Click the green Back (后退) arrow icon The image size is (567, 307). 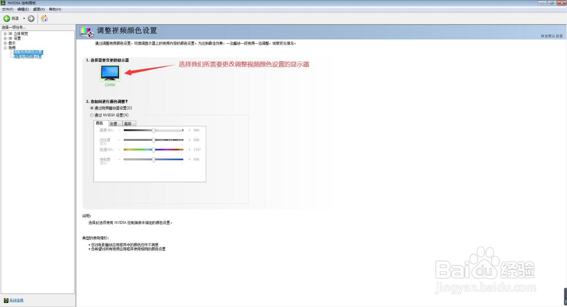point(6,18)
